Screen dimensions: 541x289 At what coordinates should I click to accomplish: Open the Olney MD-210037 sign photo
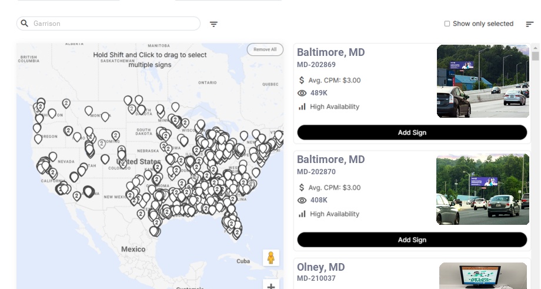click(x=483, y=275)
